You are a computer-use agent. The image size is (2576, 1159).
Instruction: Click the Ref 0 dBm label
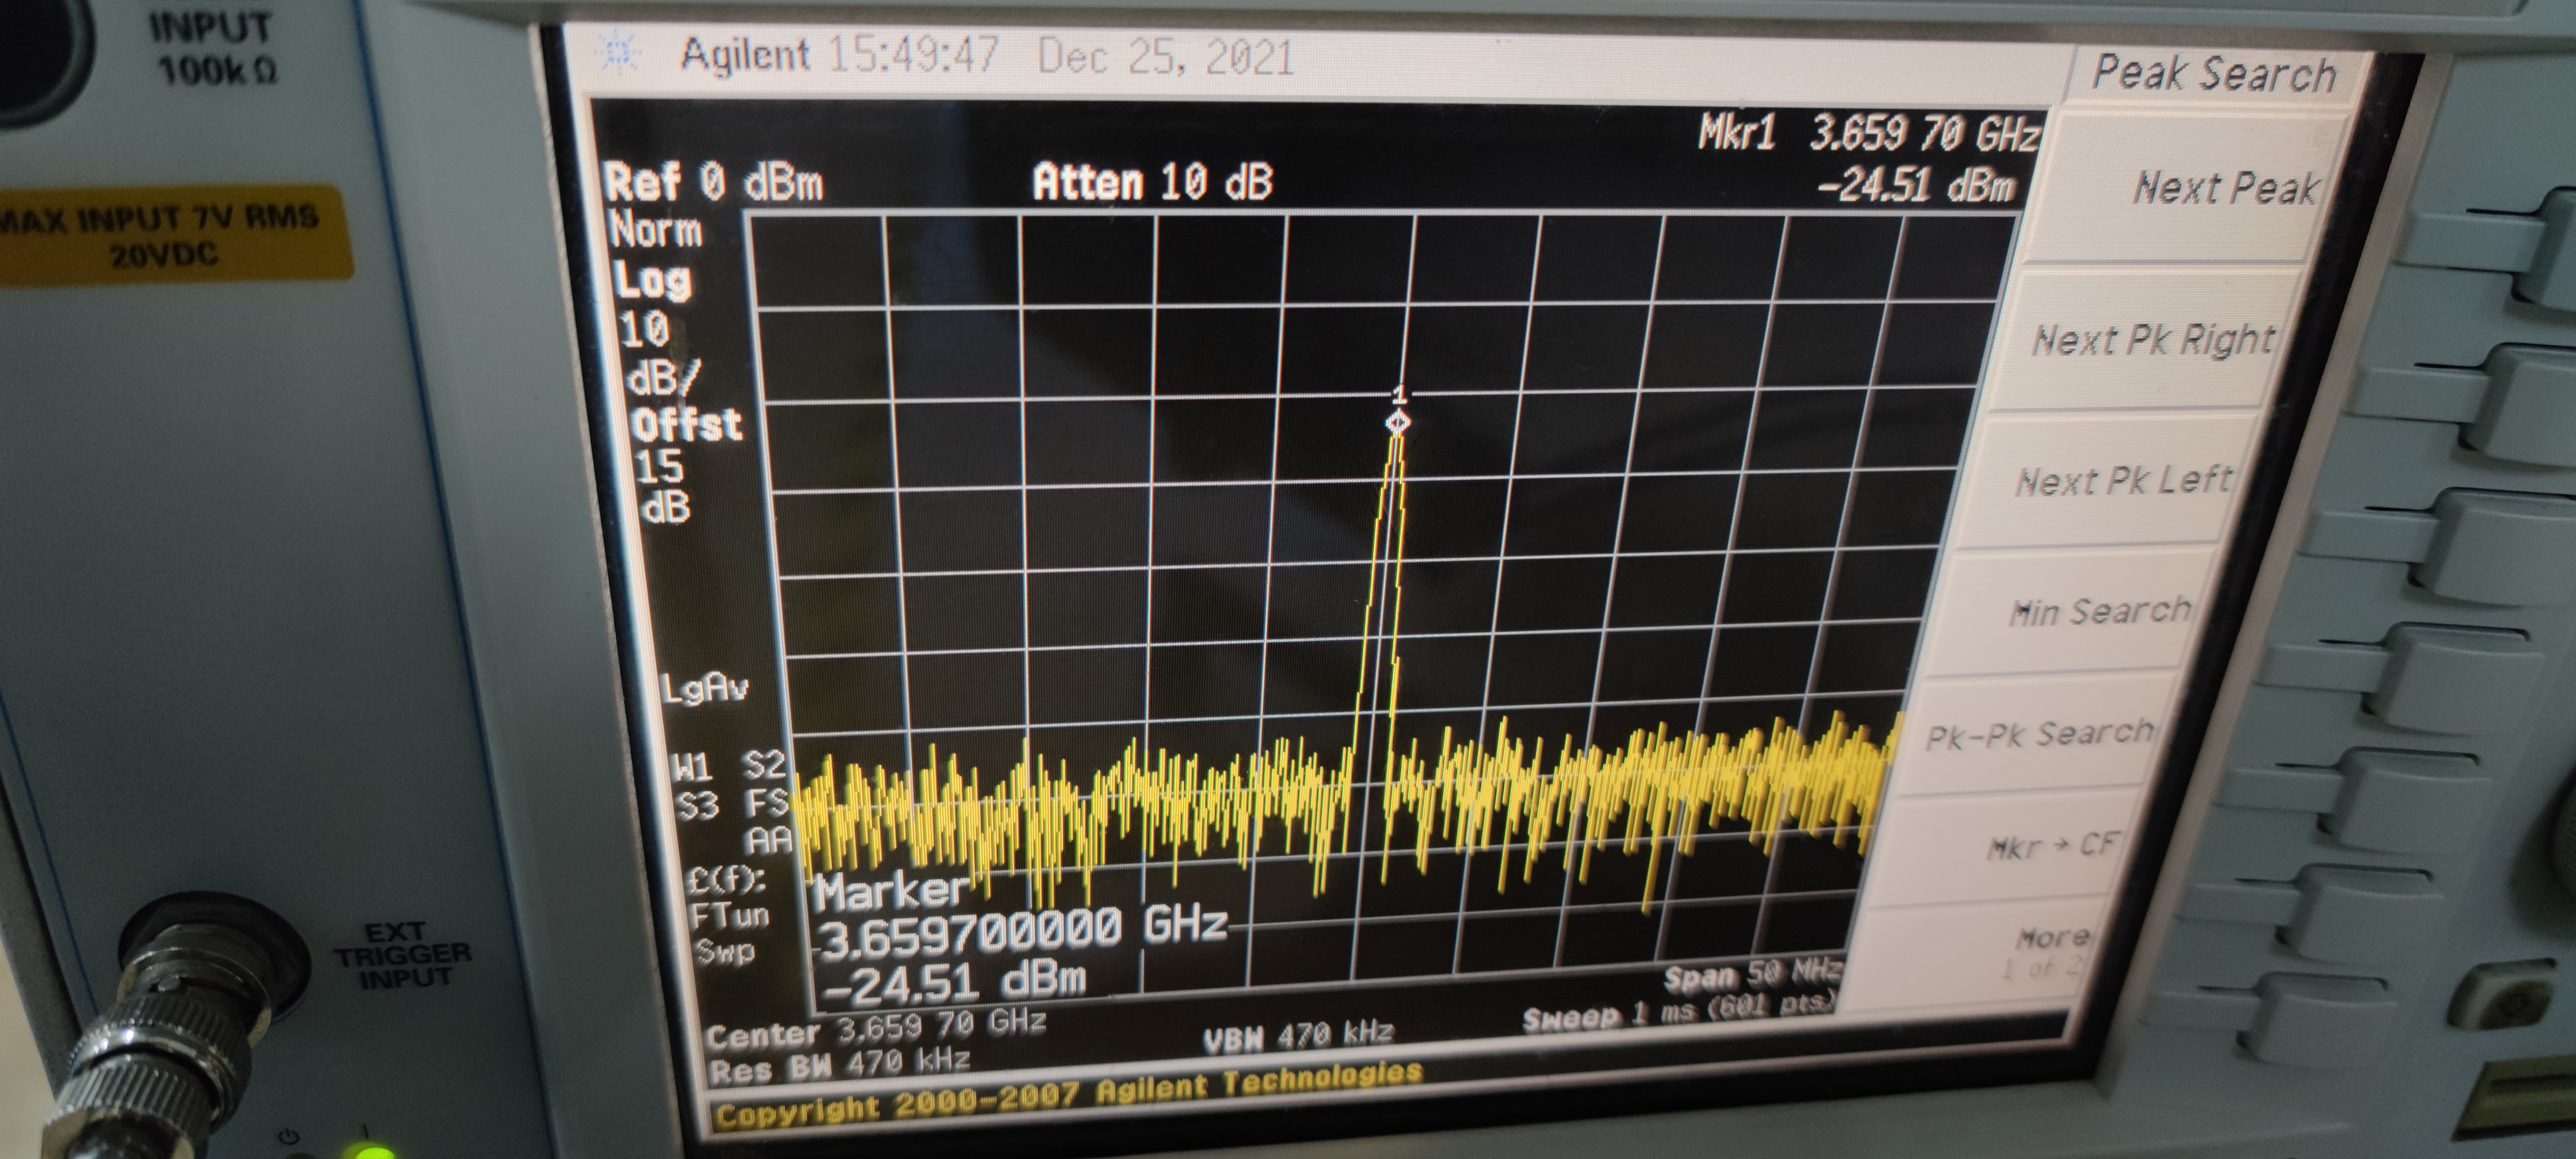coord(713,183)
